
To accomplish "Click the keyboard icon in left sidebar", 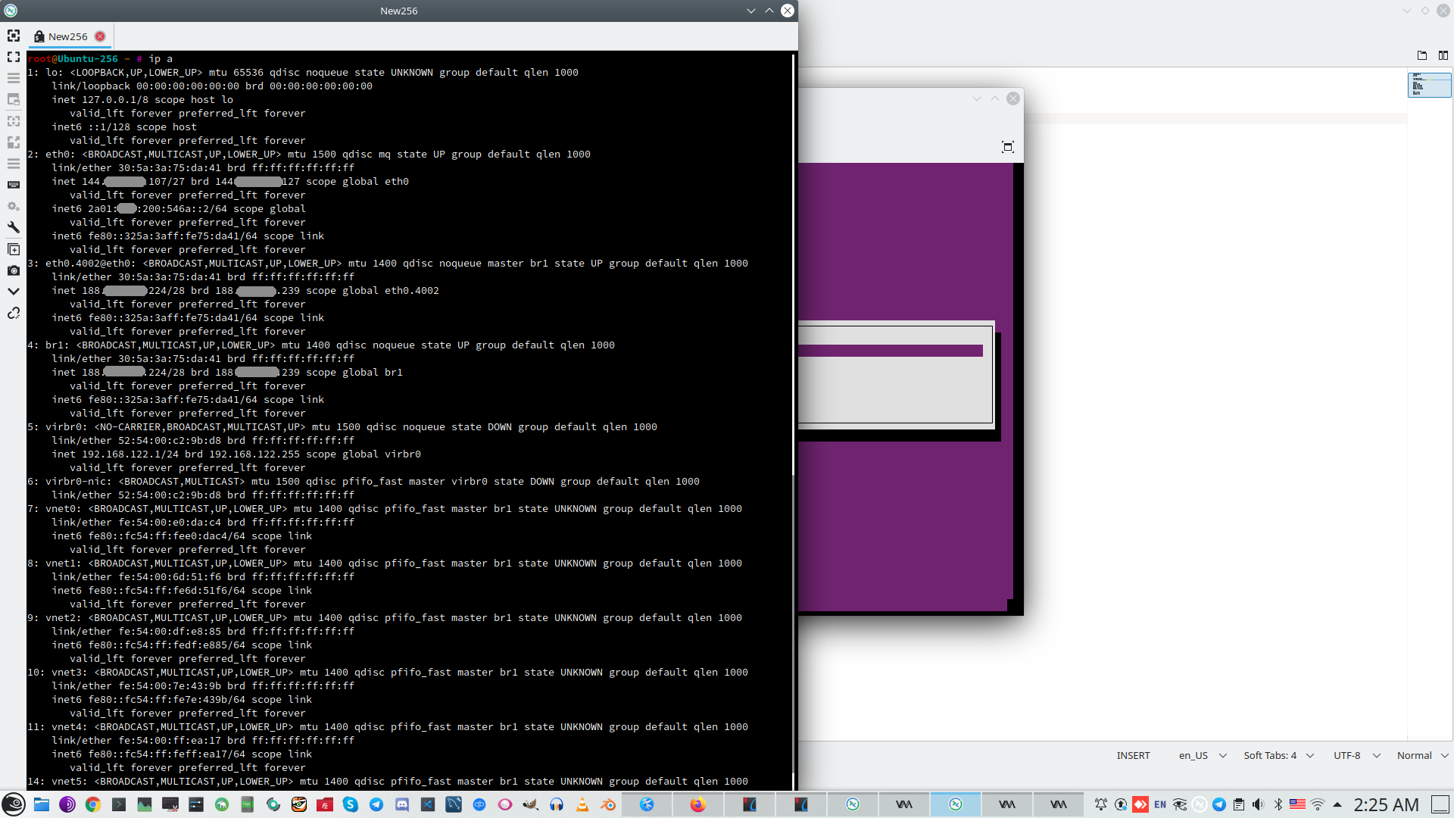I will coord(14,185).
